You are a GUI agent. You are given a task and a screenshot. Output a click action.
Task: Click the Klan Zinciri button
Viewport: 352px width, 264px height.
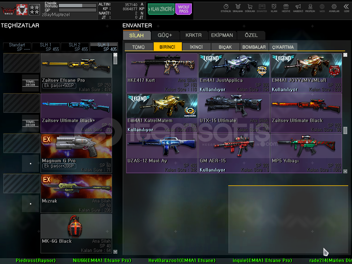[161, 9]
